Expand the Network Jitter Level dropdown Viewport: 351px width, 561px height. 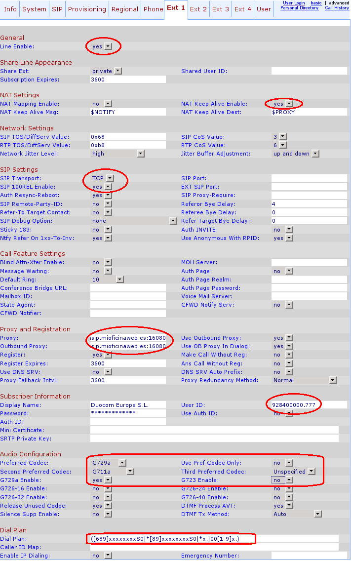[141, 154]
